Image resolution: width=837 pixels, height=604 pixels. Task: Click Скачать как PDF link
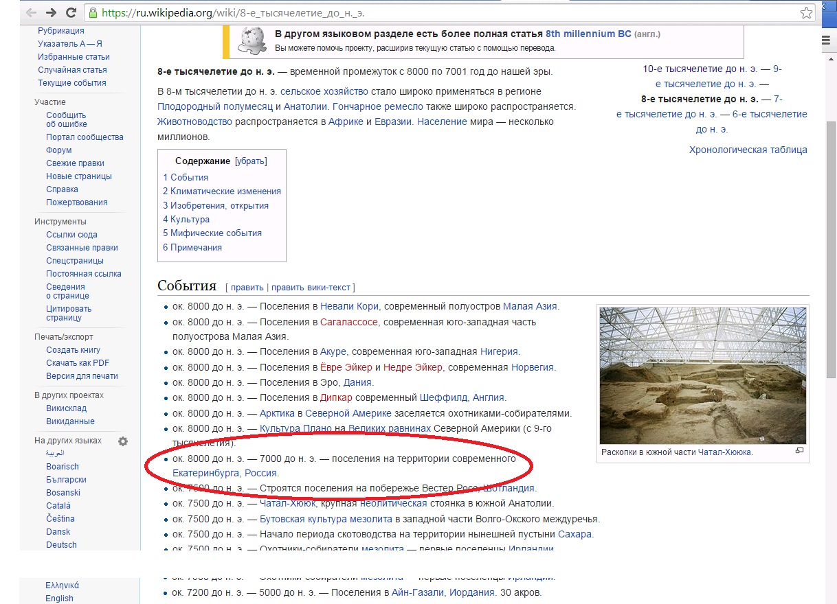click(x=78, y=363)
